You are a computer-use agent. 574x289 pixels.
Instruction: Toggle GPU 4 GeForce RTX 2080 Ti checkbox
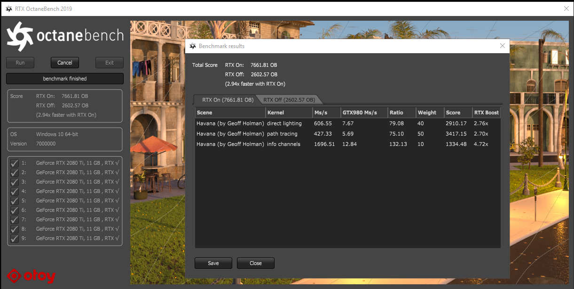click(x=15, y=191)
